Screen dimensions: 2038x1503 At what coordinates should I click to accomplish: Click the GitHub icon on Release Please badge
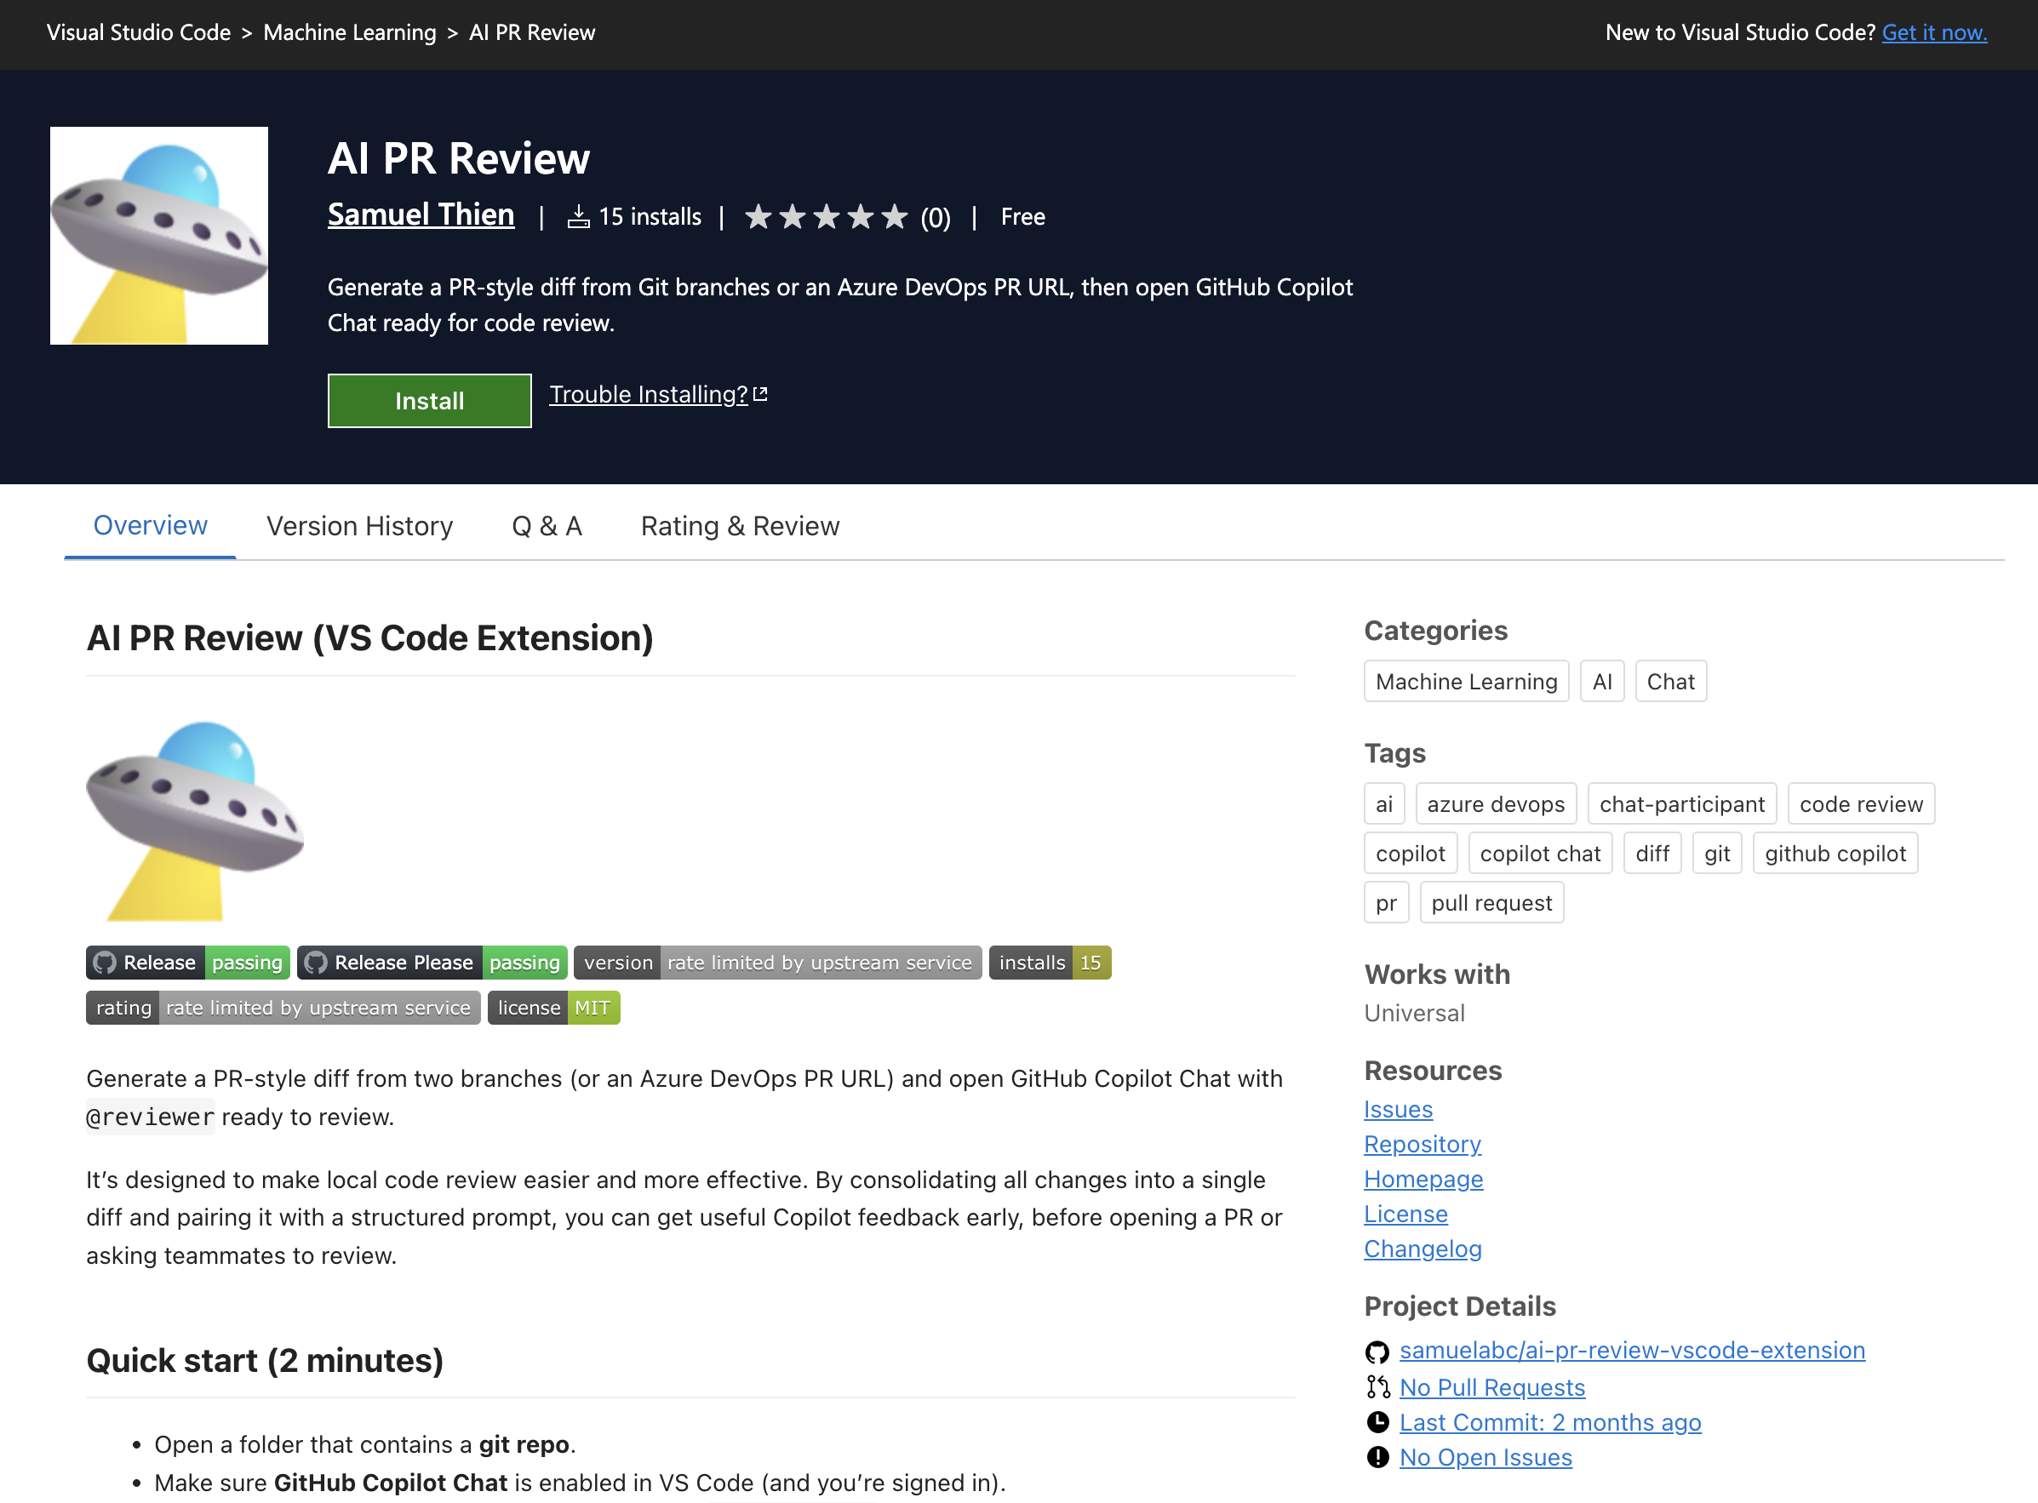click(316, 962)
